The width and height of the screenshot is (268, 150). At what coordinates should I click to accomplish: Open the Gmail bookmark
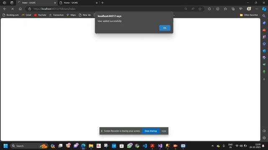pyautogui.click(x=26, y=15)
